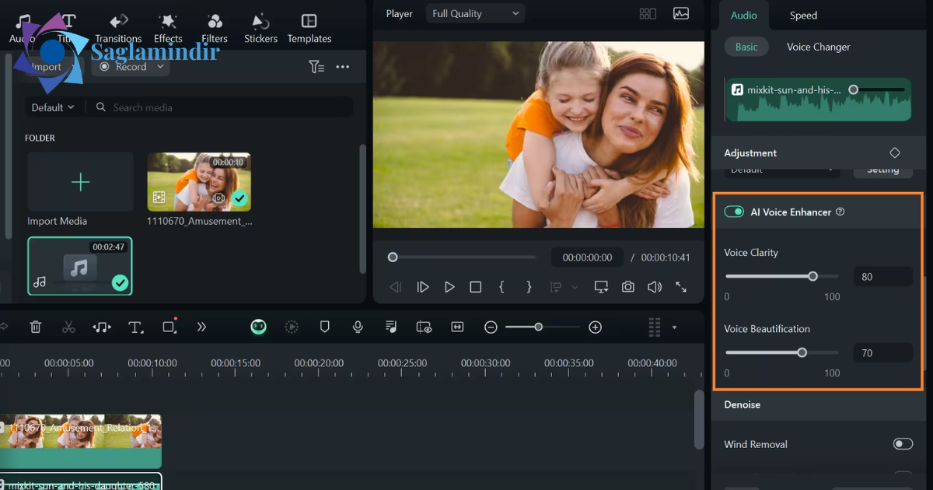Click the zoom-to-fit timeline icon
Screen dimensions: 933x490
[x=457, y=327]
